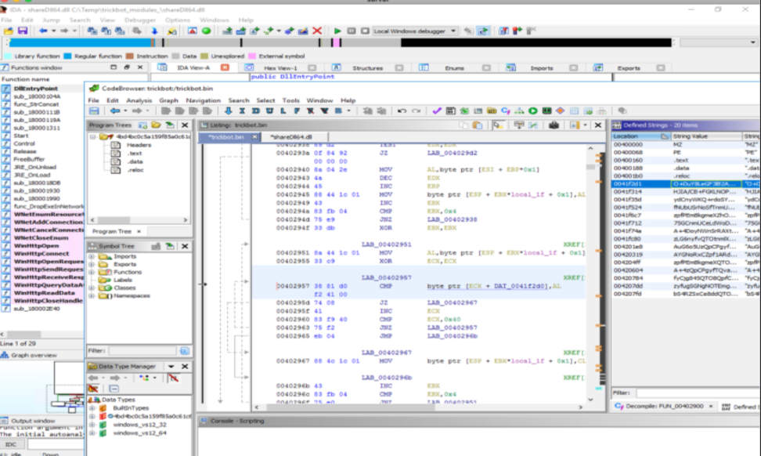The width and height of the screenshot is (761, 456).
Task: Switch to IDA's Hex View-1 tab
Action: [x=280, y=68]
